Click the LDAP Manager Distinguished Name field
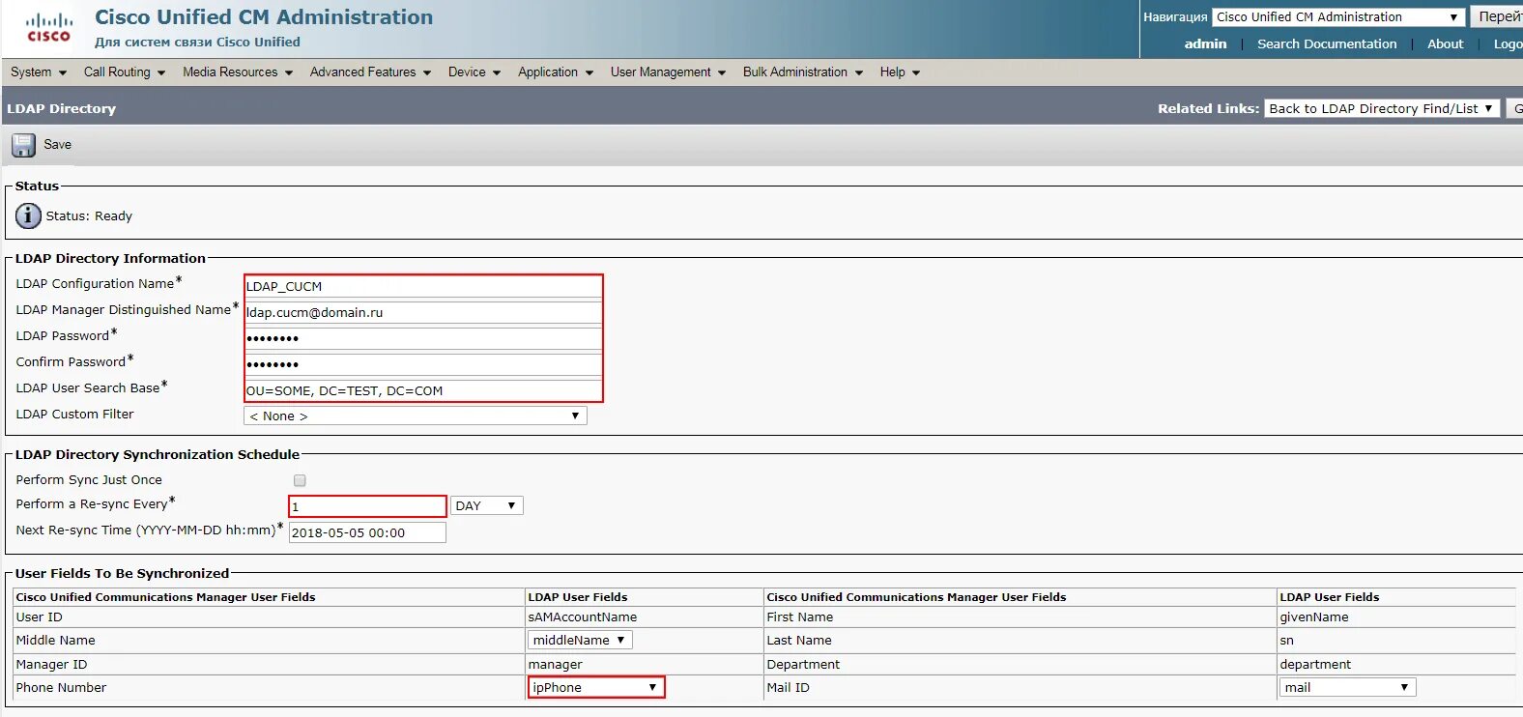Viewport: 1523px width, 717px height. (x=423, y=312)
